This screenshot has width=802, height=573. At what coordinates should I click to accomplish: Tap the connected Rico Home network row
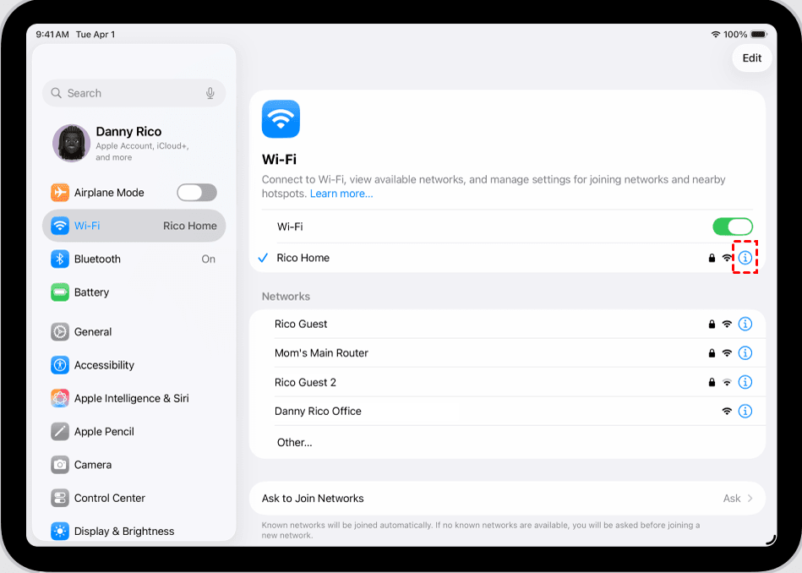point(507,258)
